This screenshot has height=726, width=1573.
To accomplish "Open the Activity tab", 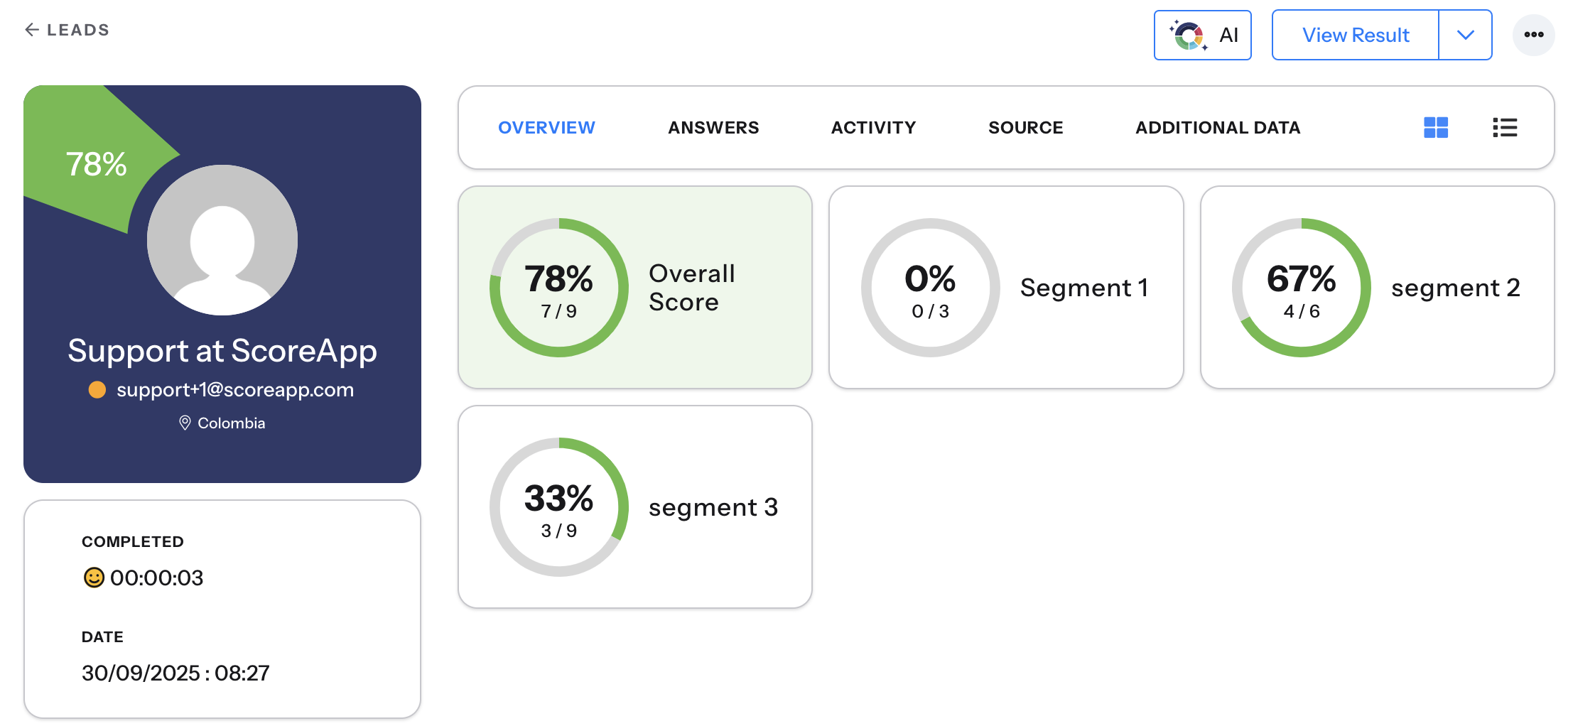I will 873,128.
